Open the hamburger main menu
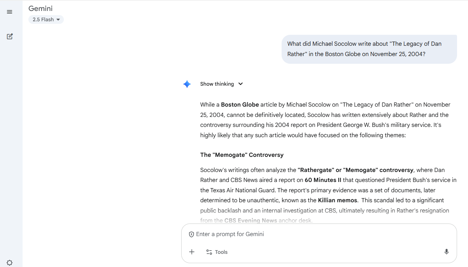The image size is (468, 267). 10,12
